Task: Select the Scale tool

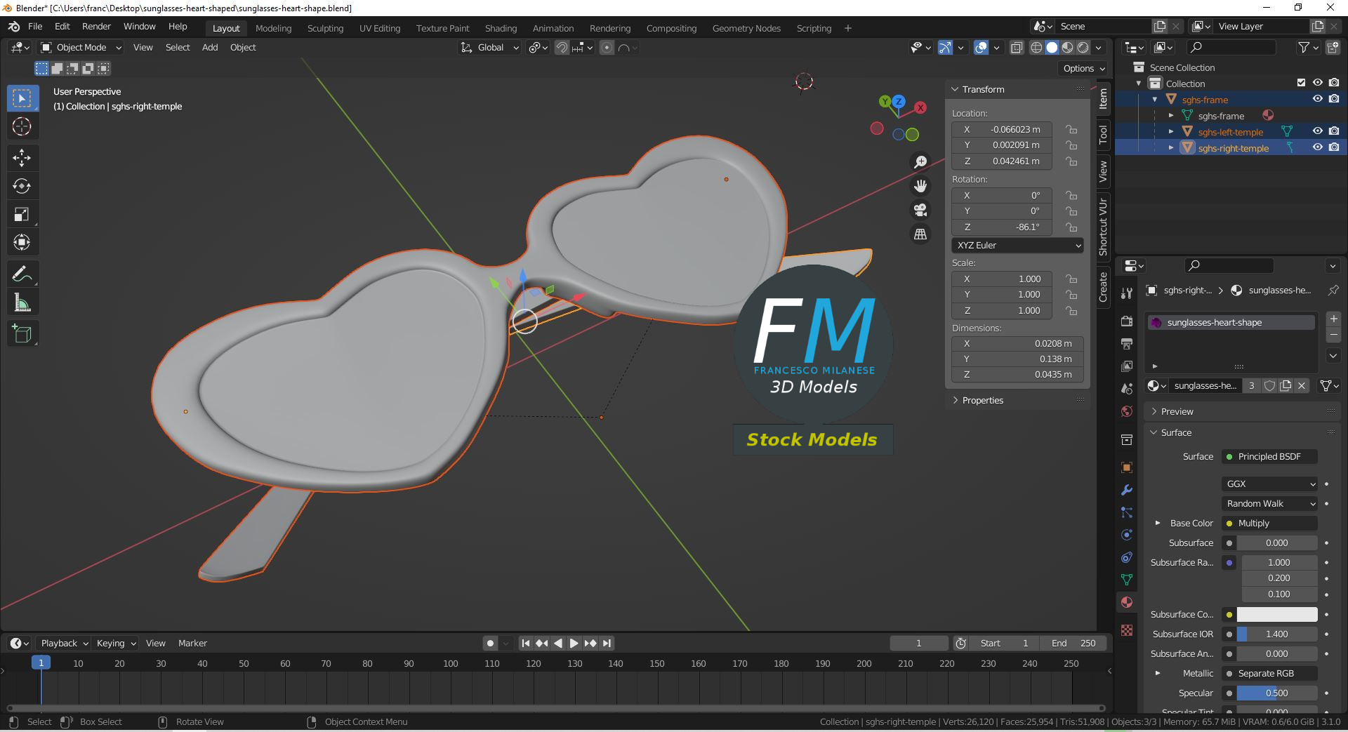Action: point(22,214)
